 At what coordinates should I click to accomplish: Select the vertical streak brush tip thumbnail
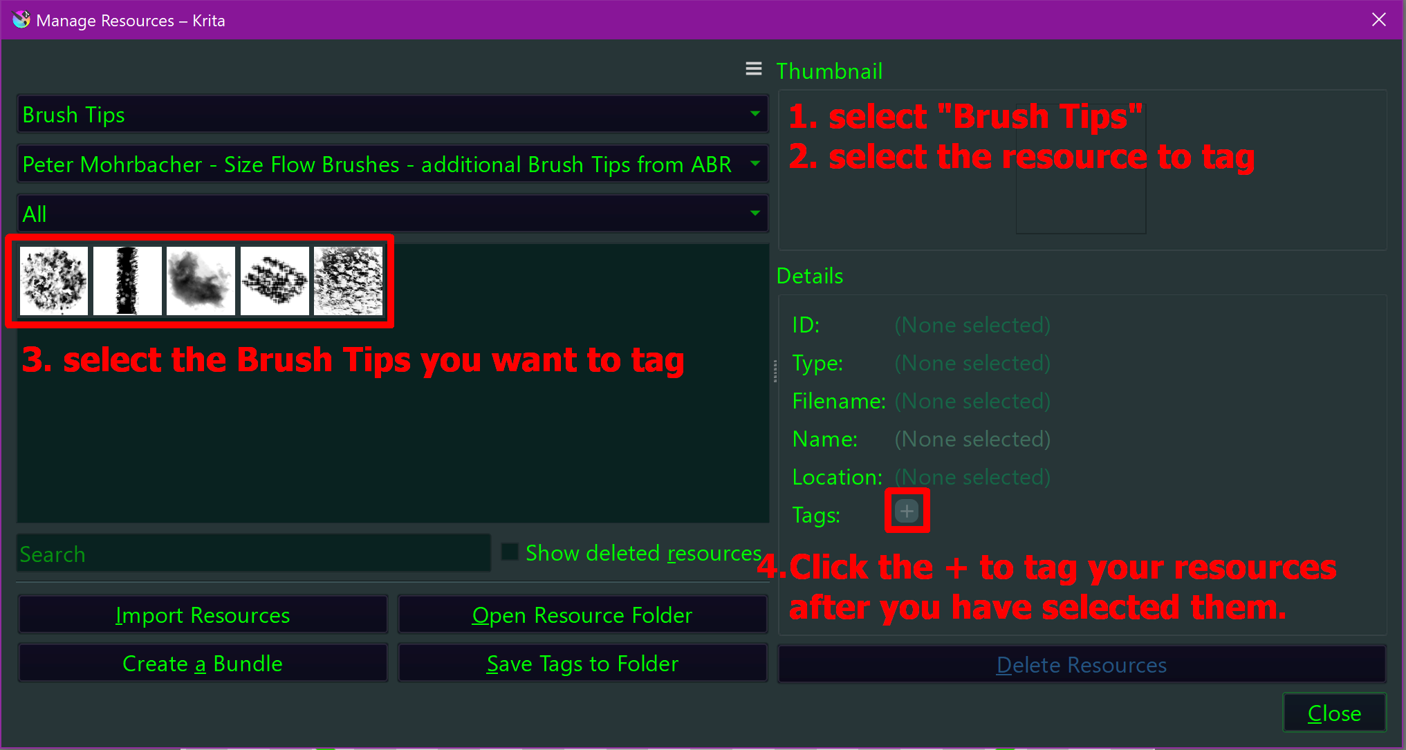coord(127,281)
